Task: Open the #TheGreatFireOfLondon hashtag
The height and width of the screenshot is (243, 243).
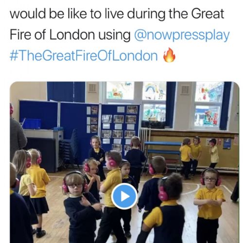Action: coord(84,55)
